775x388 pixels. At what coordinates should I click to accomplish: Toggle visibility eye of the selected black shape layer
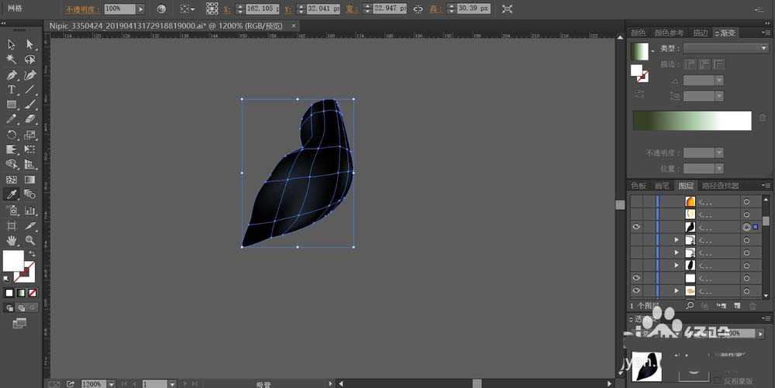coord(636,227)
